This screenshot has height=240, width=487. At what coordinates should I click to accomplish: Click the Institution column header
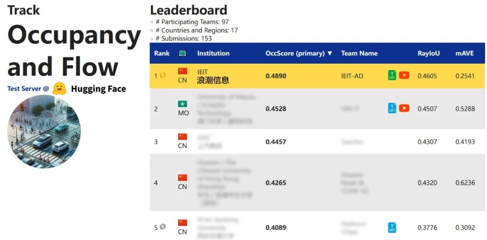coord(213,53)
